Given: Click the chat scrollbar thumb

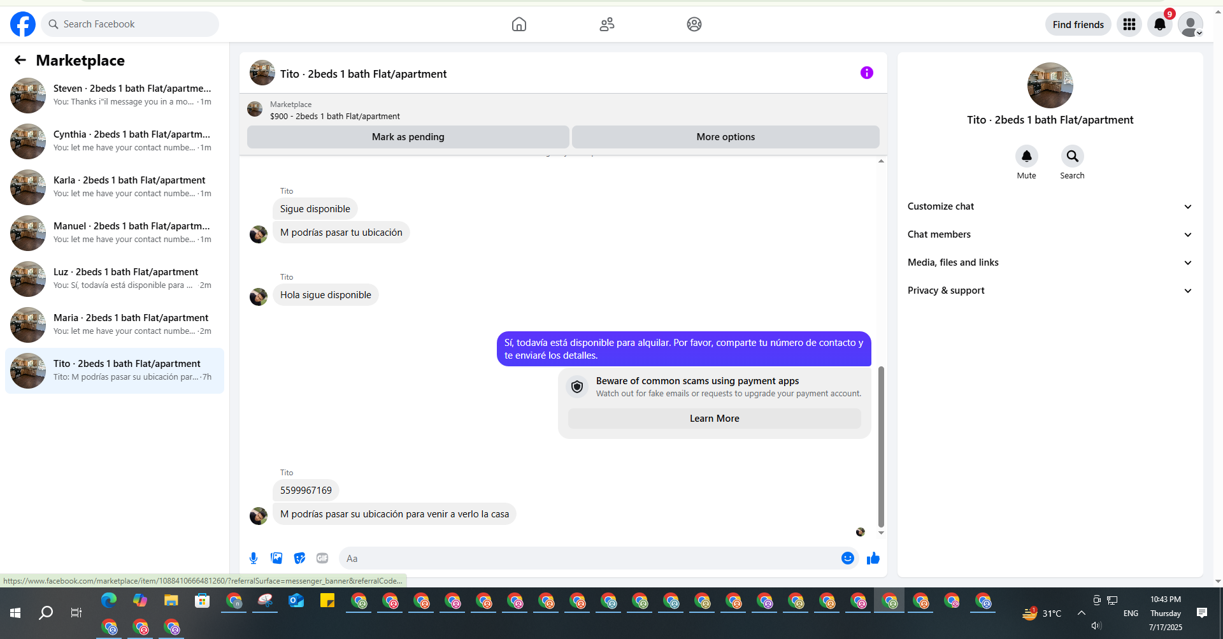Looking at the screenshot, I should [x=881, y=446].
